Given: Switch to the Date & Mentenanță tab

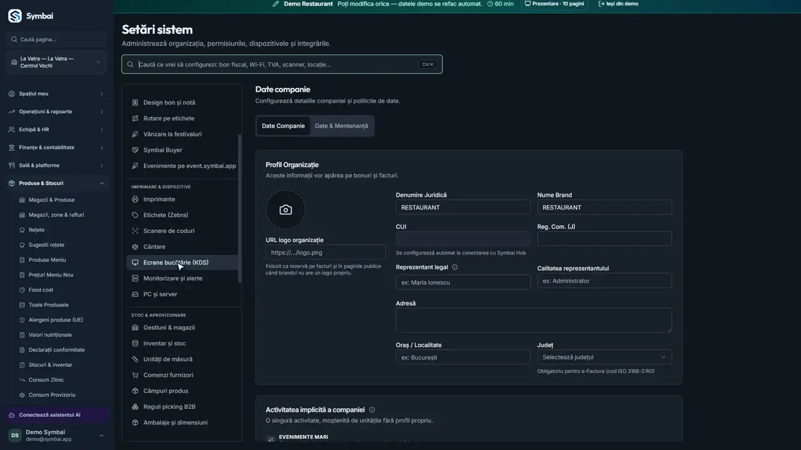Looking at the screenshot, I should (x=341, y=126).
